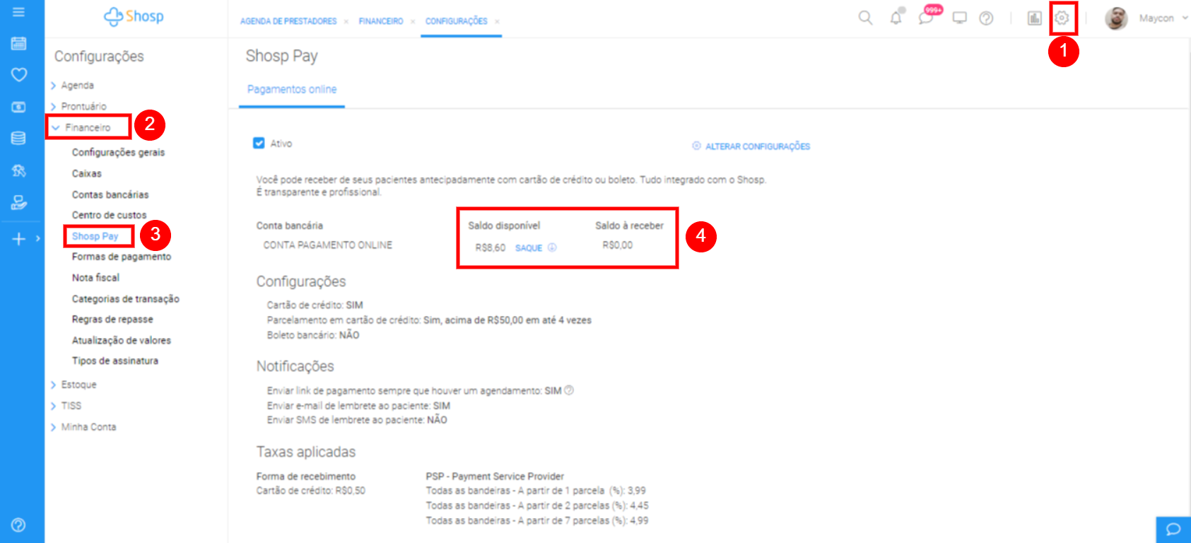
Task: Open Nota fiscal settings
Action: (x=95, y=278)
